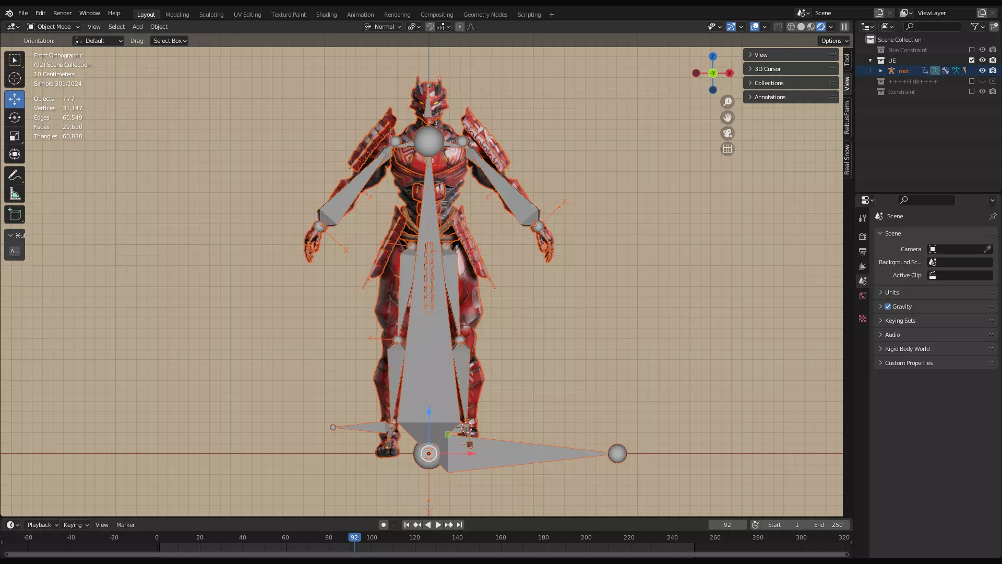Image resolution: width=1002 pixels, height=564 pixels.
Task: Toggle Constraint collection checkbox
Action: point(972,92)
